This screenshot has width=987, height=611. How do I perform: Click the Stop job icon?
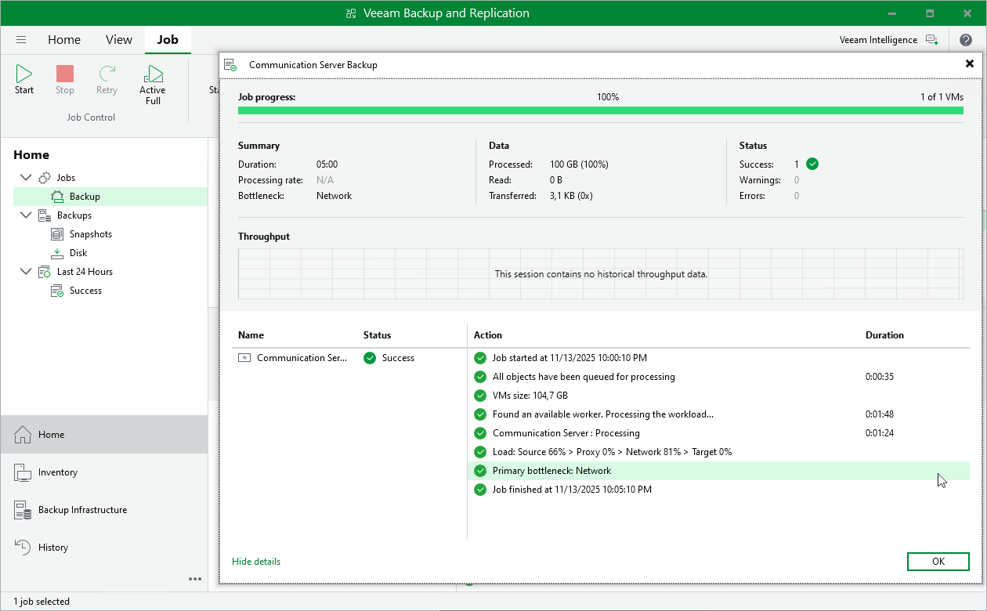(65, 75)
